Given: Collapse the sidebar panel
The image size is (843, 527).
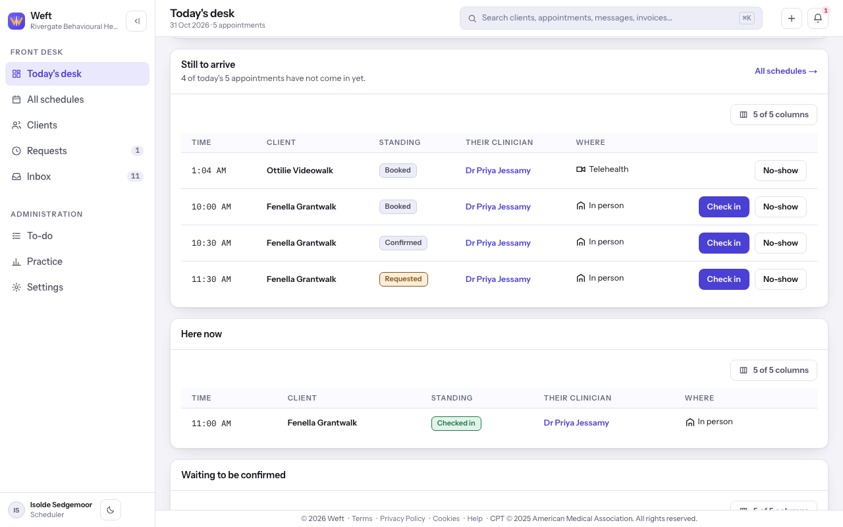Looking at the screenshot, I should (x=136, y=21).
